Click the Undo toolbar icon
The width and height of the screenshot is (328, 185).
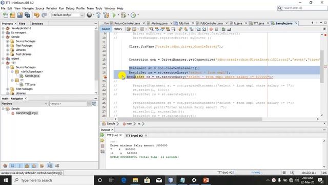pyautogui.click(x=37, y=15)
